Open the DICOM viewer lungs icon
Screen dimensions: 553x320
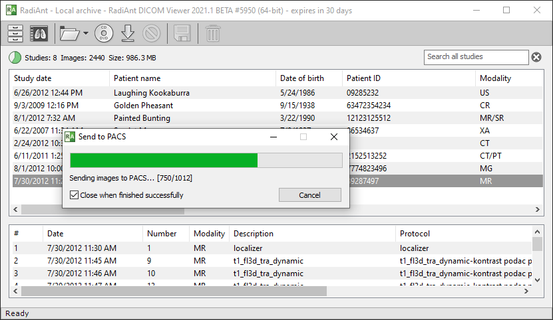pyautogui.click(x=39, y=33)
